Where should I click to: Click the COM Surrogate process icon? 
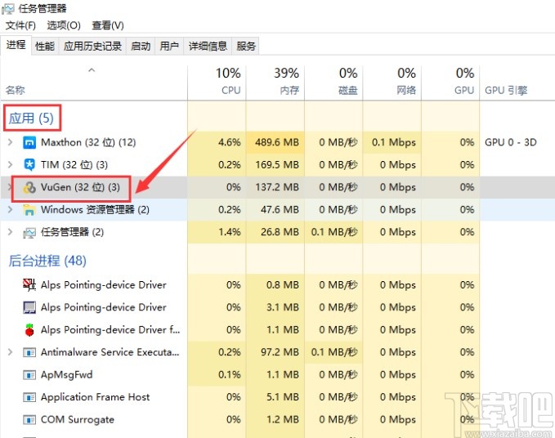29,419
